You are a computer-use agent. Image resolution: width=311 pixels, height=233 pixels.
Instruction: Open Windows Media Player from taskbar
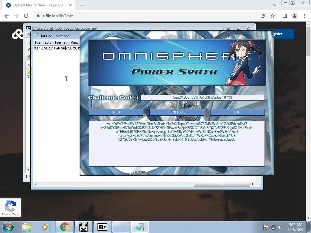(45, 227)
